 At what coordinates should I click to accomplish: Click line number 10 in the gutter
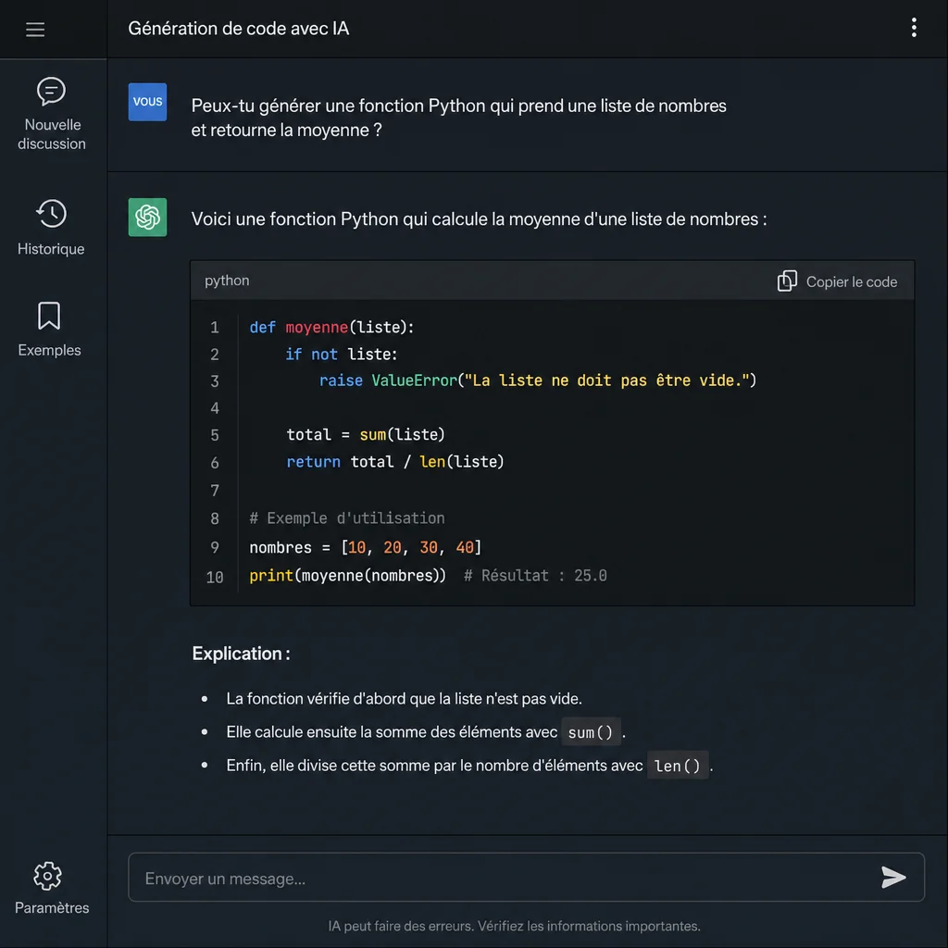215,578
